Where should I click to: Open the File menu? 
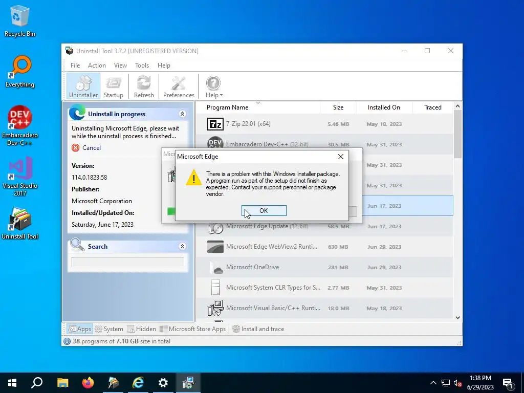[x=75, y=65]
